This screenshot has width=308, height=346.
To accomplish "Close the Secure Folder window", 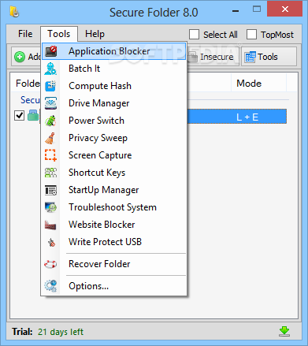I will pos(285,9).
